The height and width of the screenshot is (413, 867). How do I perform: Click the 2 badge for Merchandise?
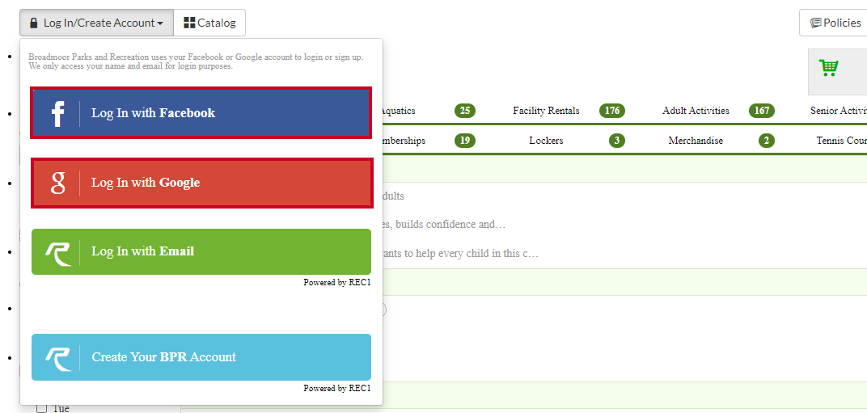coord(766,141)
